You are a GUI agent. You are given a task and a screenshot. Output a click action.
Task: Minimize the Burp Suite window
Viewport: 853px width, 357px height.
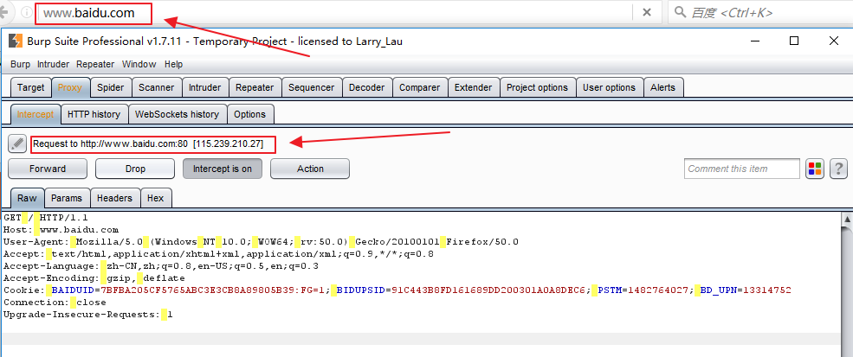click(754, 41)
